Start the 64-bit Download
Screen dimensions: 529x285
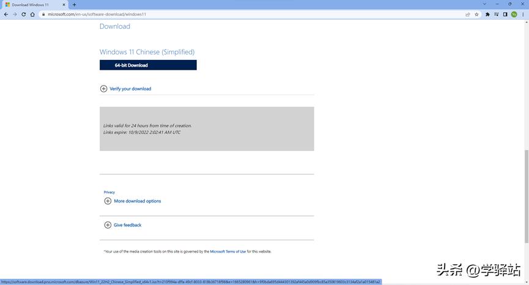[x=148, y=65]
